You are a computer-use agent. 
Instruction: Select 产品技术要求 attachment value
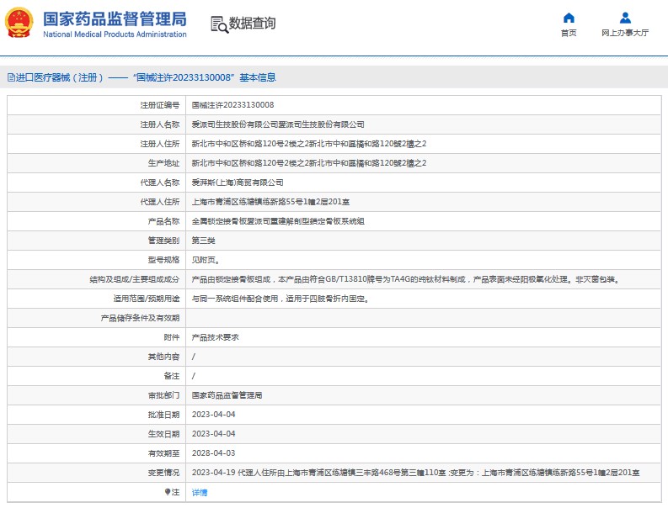(x=215, y=337)
